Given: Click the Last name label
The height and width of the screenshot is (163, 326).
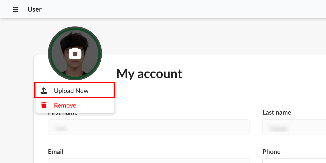Looking at the screenshot, I should [x=277, y=112].
